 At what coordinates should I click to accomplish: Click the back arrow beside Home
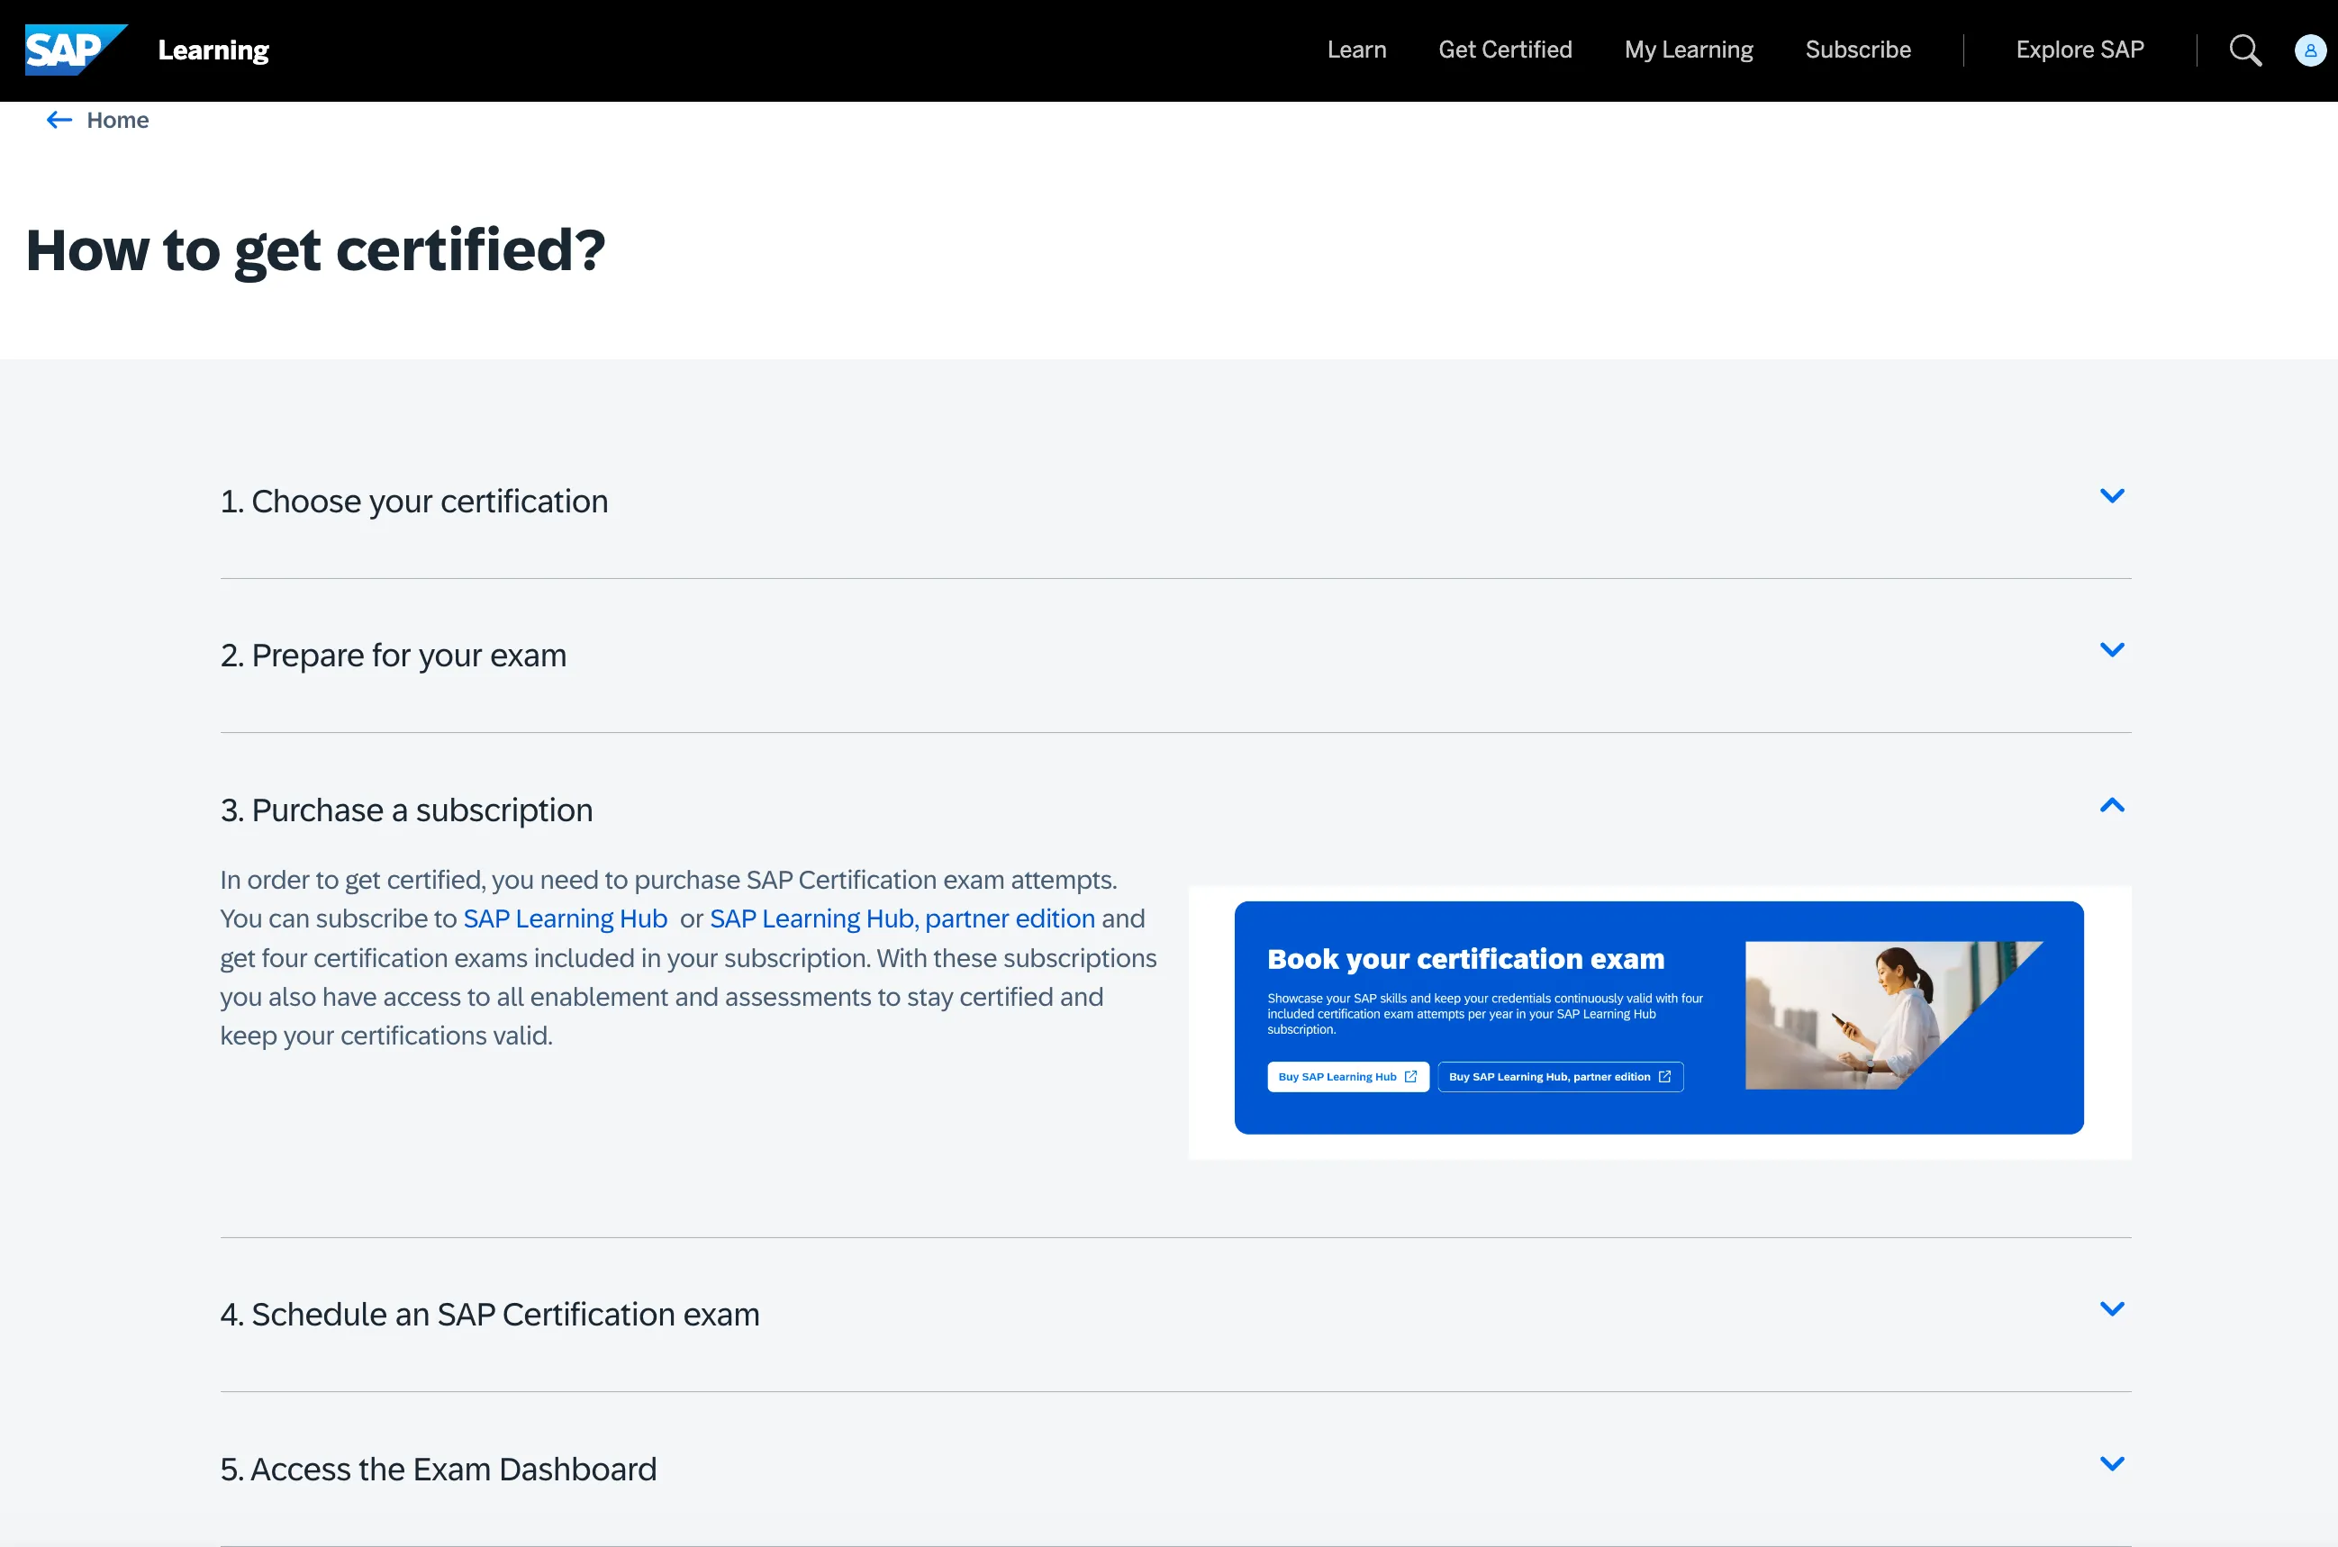pos(59,121)
